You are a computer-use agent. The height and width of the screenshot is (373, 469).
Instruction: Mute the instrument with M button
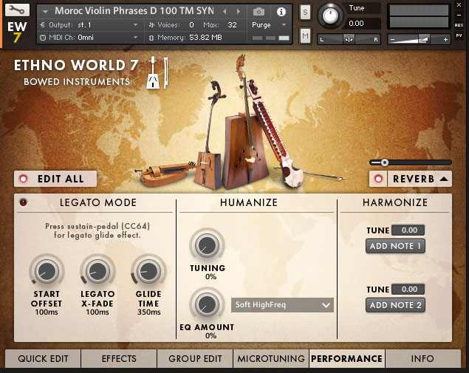tap(305, 35)
